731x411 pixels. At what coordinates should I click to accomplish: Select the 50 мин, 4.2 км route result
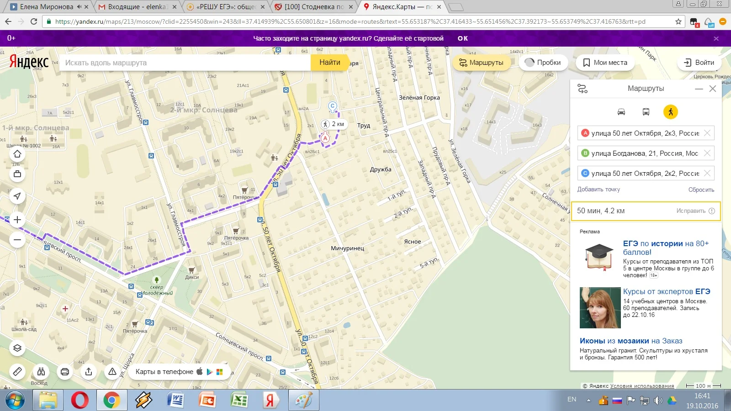point(646,211)
